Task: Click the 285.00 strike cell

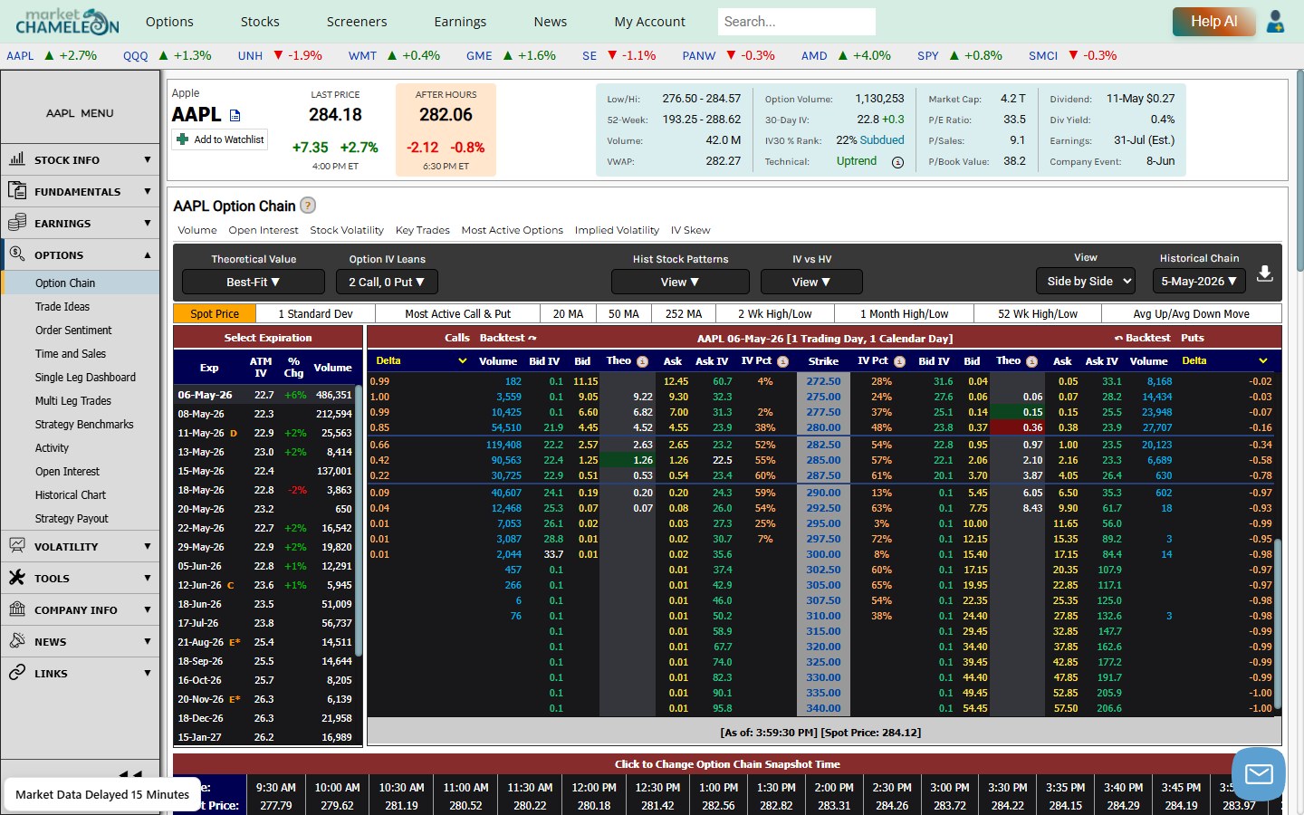Action: (x=823, y=460)
